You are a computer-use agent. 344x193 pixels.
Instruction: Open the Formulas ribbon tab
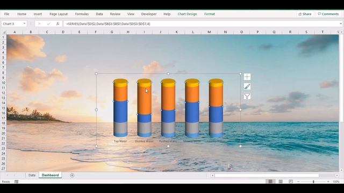coord(82,14)
